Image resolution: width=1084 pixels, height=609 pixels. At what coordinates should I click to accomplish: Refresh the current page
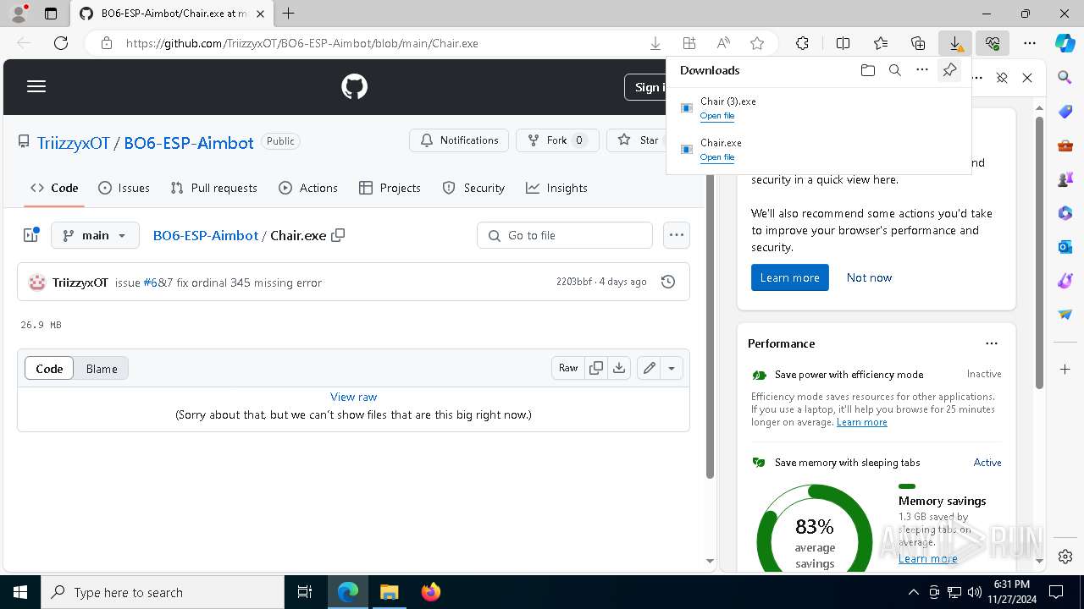point(61,43)
